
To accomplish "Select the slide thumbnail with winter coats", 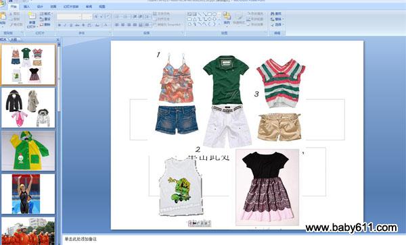I will pyautogui.click(x=28, y=107).
